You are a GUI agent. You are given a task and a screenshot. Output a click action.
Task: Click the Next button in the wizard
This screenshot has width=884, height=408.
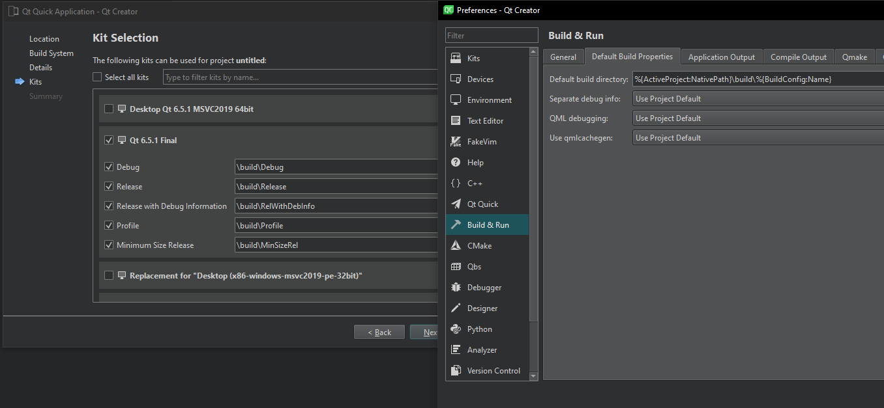424,332
